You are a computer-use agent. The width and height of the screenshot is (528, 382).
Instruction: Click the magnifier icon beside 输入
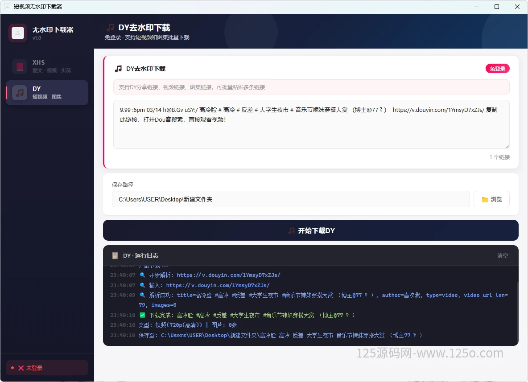142,285
